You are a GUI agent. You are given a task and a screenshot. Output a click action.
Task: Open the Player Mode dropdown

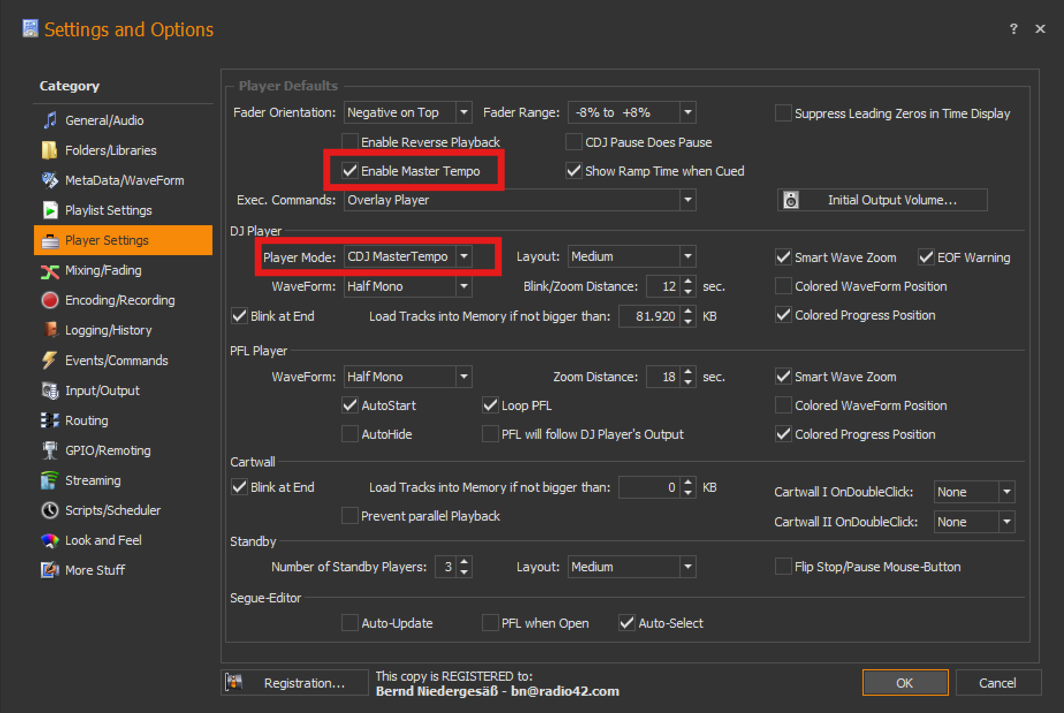click(464, 256)
